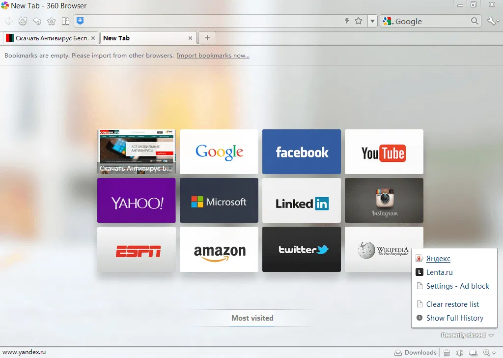Open favorites star in navigation toolbar
Image resolution: width=503 pixels, height=358 pixels.
click(51, 21)
